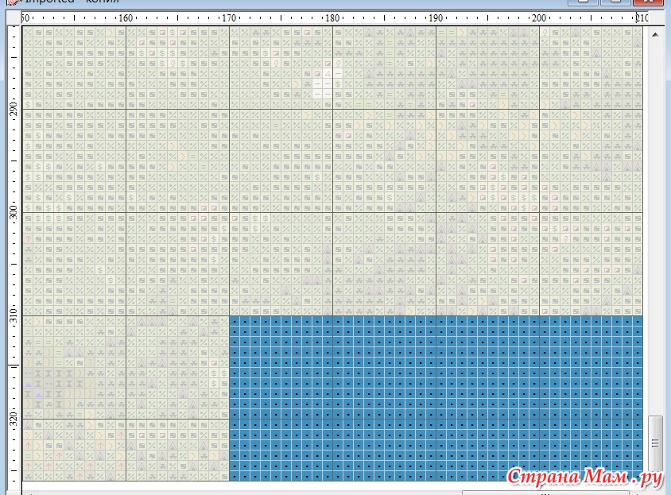Click horizontal ruler label 160
The width and height of the screenshot is (671, 495).
click(126, 18)
